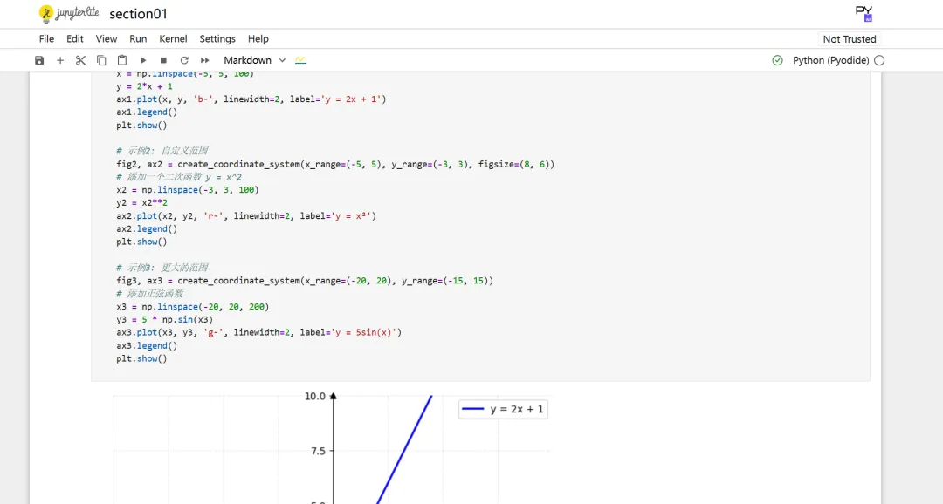
Task: Click the PY logo icon at top right
Action: (864, 14)
